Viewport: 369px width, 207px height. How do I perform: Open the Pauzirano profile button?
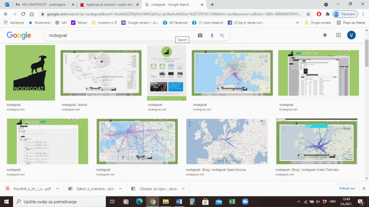(x=345, y=14)
